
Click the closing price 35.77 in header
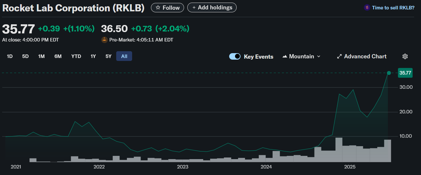pyautogui.click(x=19, y=29)
